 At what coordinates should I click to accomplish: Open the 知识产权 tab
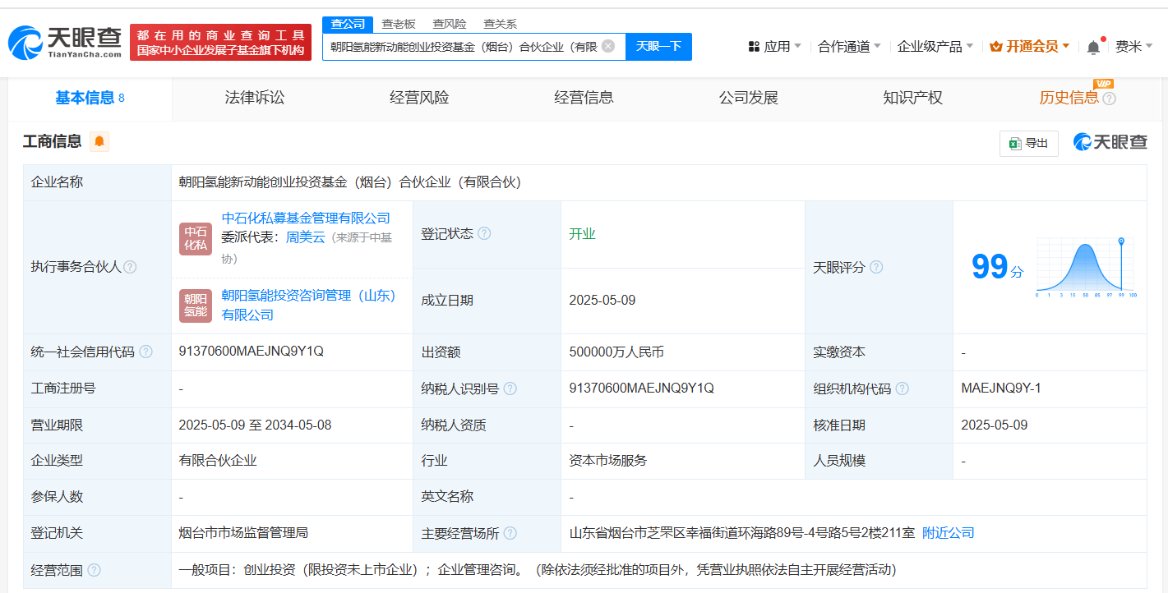click(912, 98)
